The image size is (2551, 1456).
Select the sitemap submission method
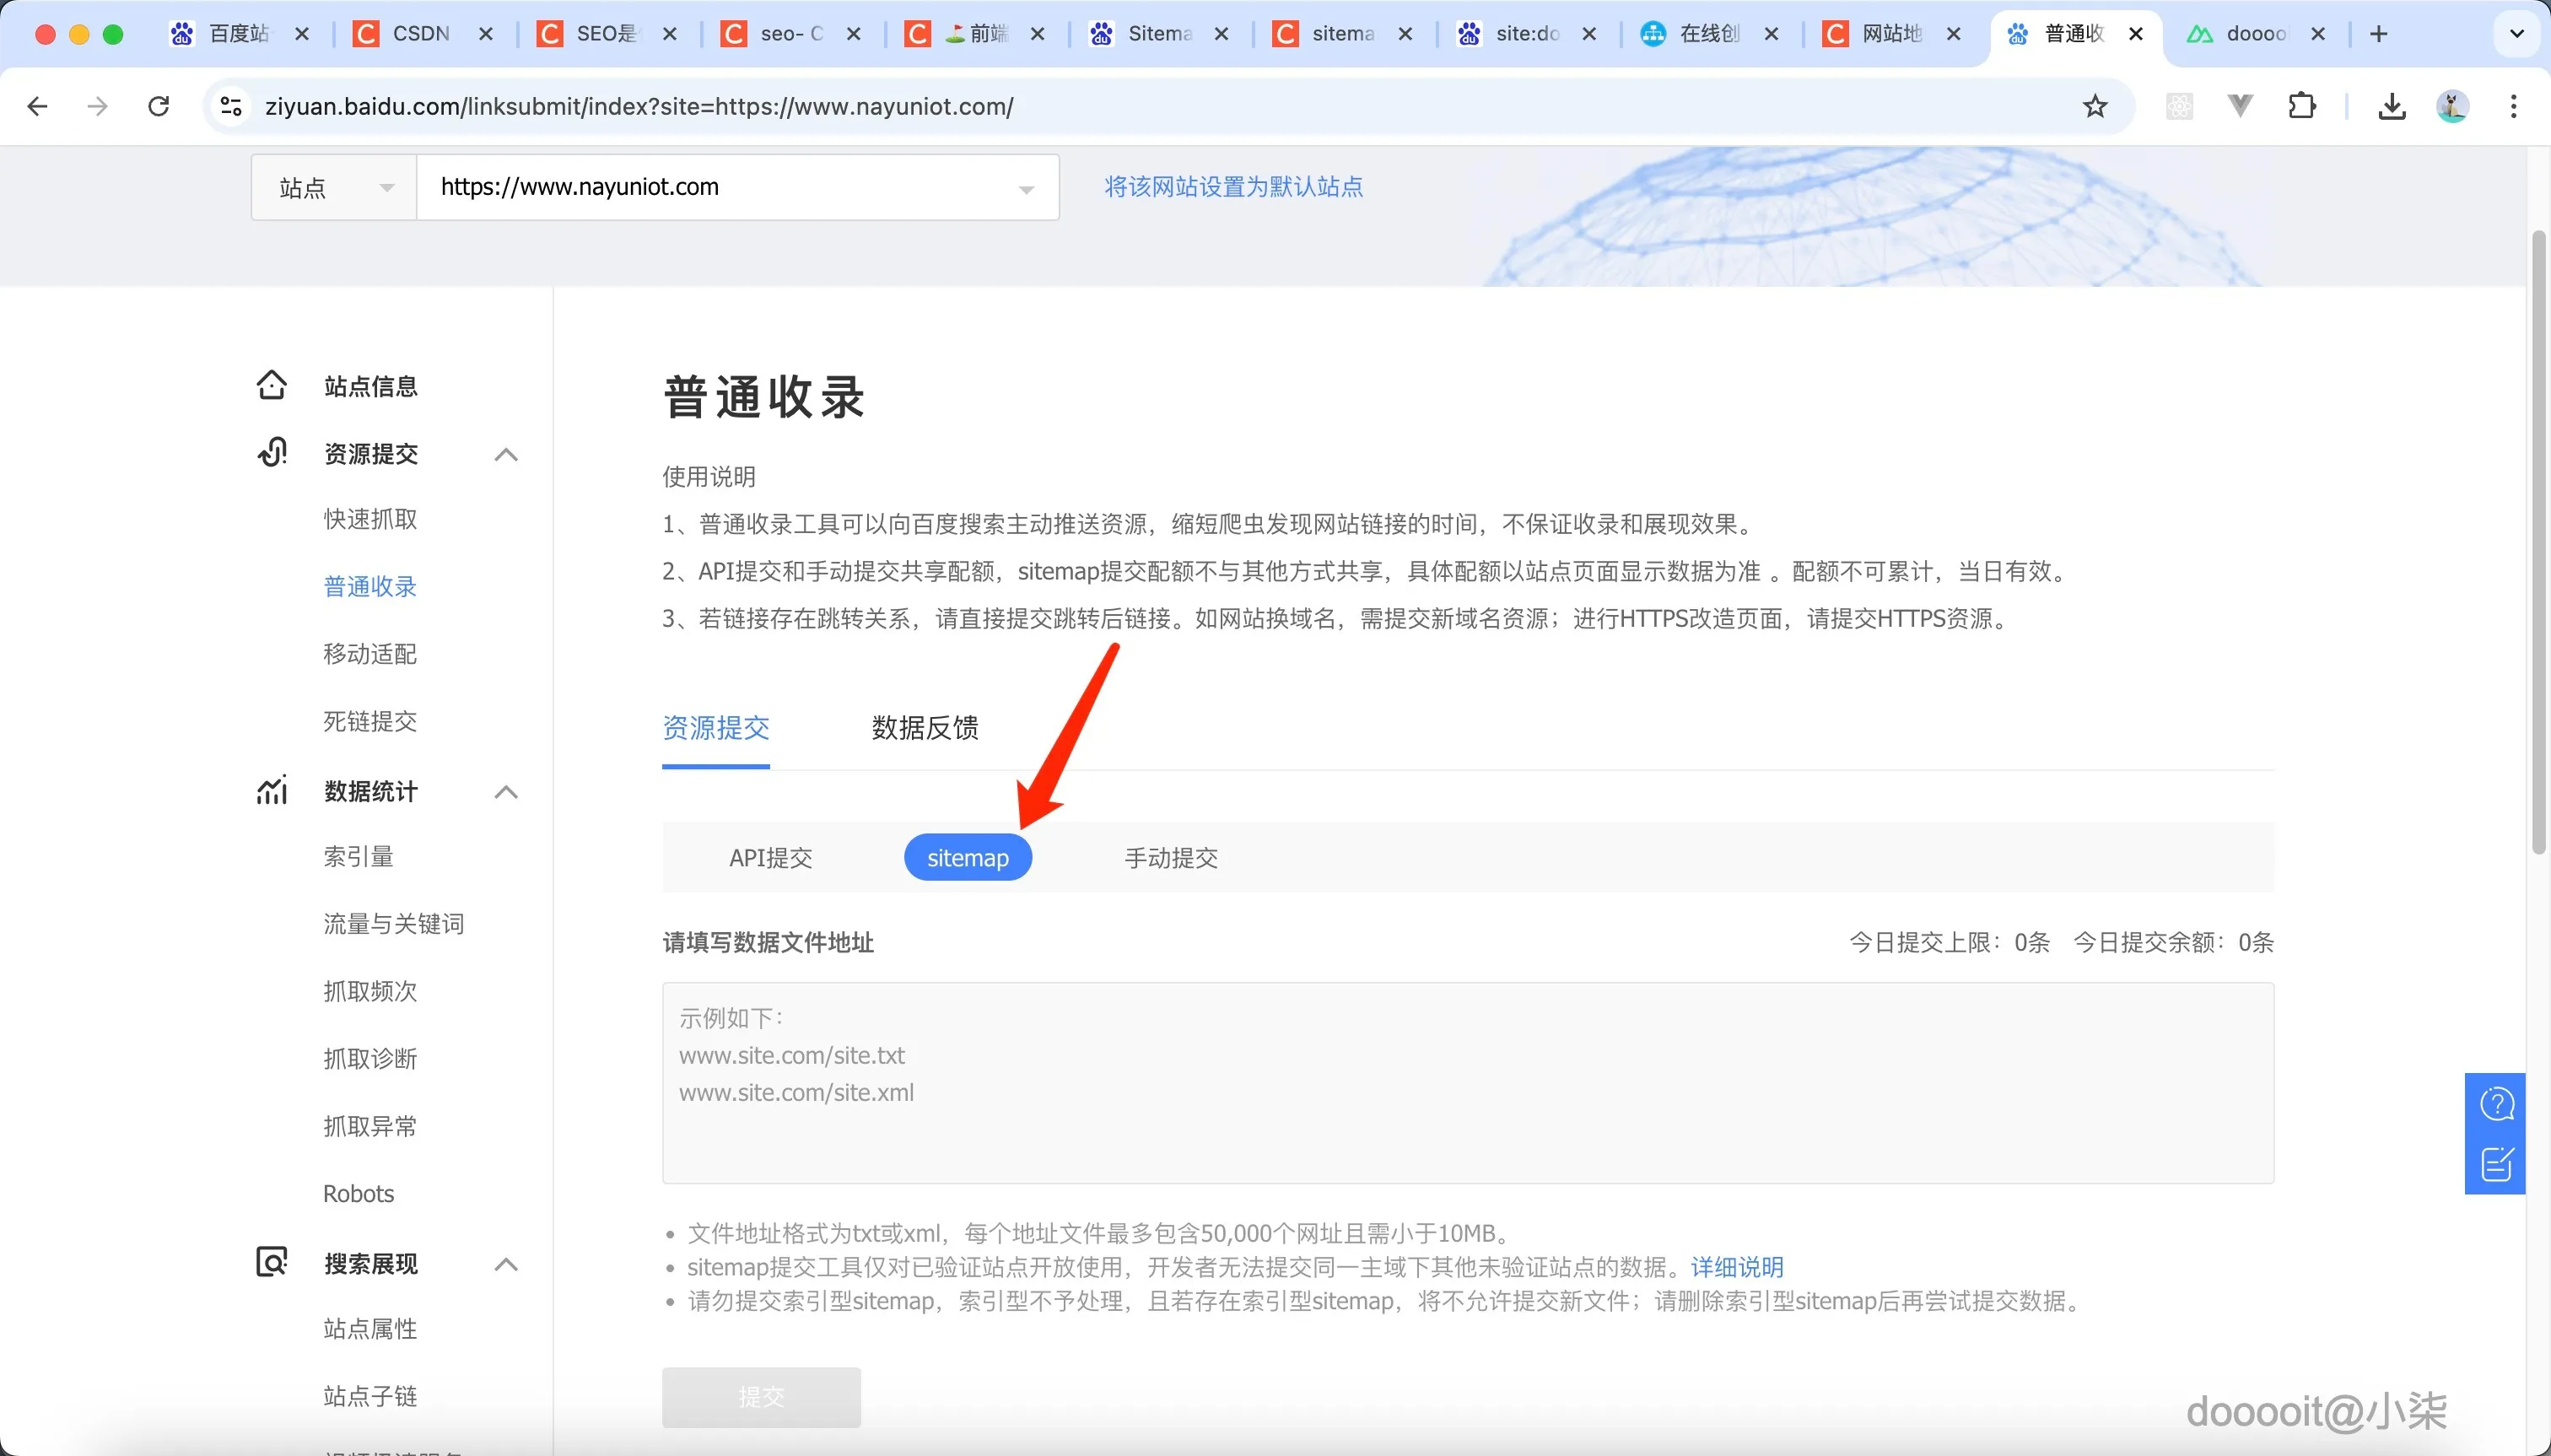[966, 857]
